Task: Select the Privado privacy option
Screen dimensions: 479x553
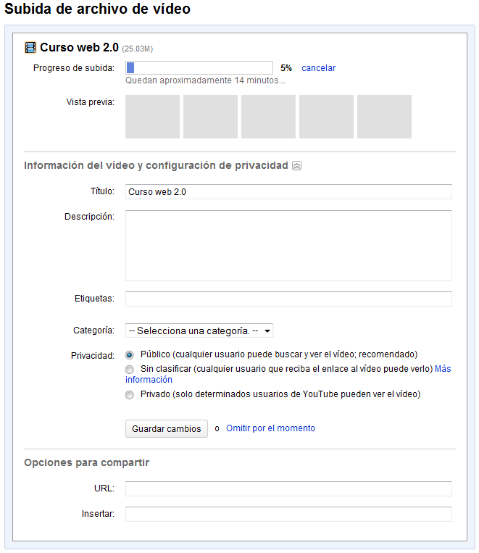Action: pyautogui.click(x=130, y=395)
